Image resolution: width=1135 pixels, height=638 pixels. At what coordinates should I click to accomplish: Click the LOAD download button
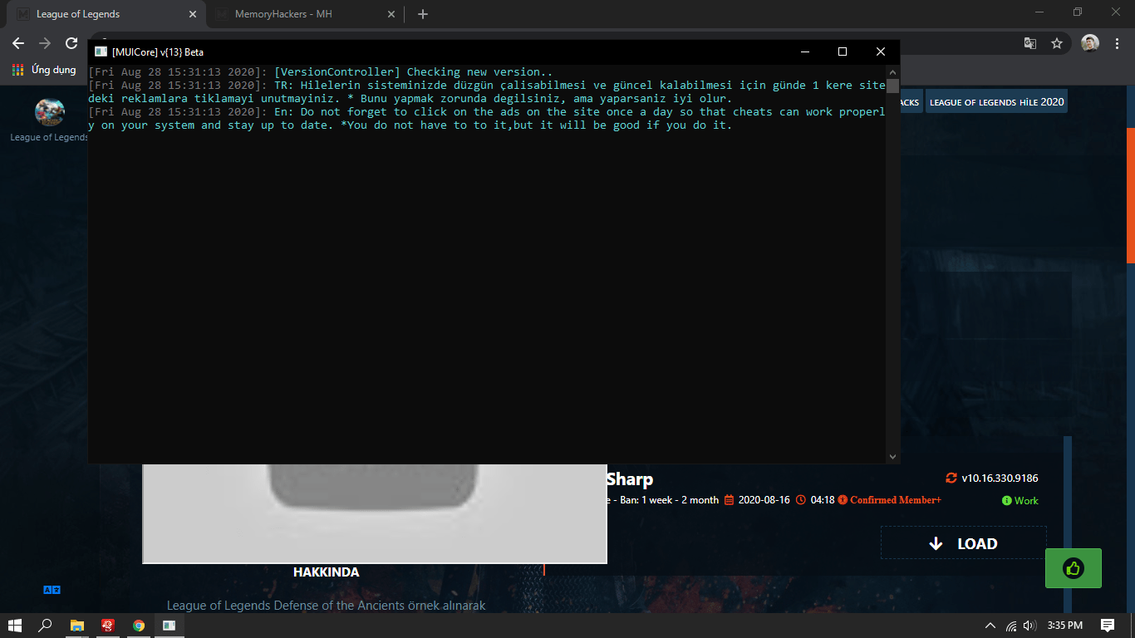pos(963,543)
